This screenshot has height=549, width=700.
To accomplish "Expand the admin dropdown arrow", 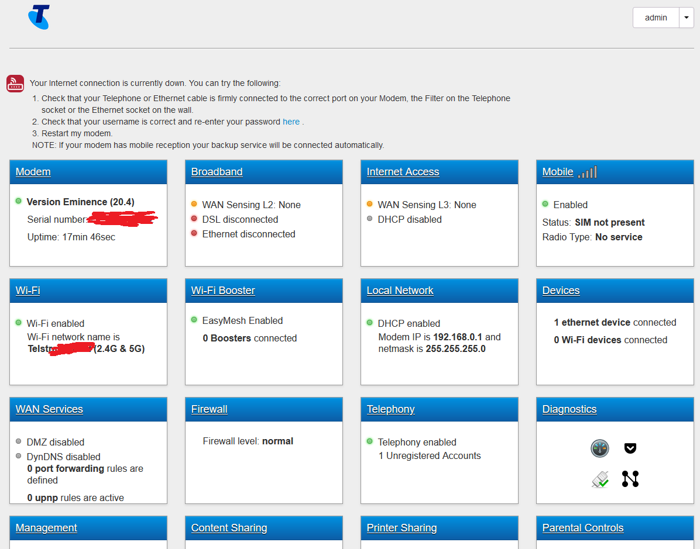I will (686, 18).
